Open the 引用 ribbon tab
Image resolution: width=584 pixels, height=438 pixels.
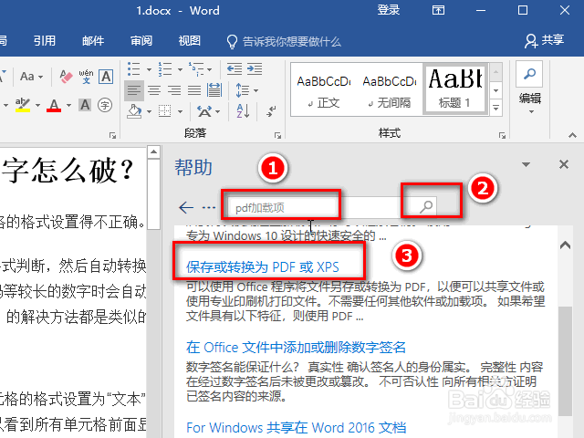click(45, 40)
